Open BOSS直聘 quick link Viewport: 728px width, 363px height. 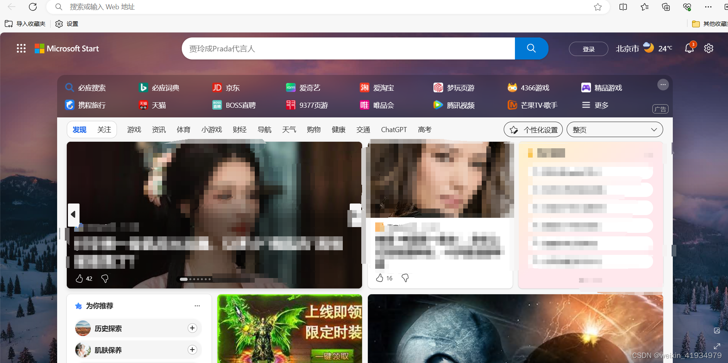coord(234,105)
